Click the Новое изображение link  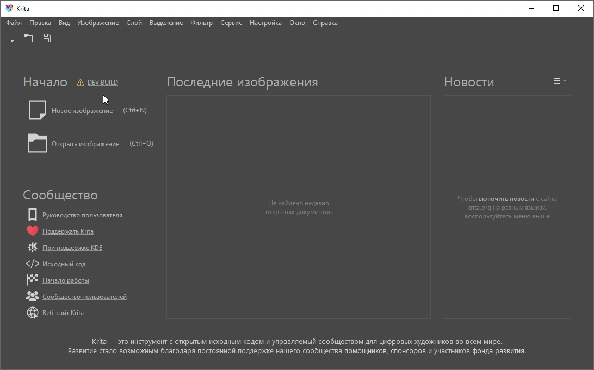point(82,110)
